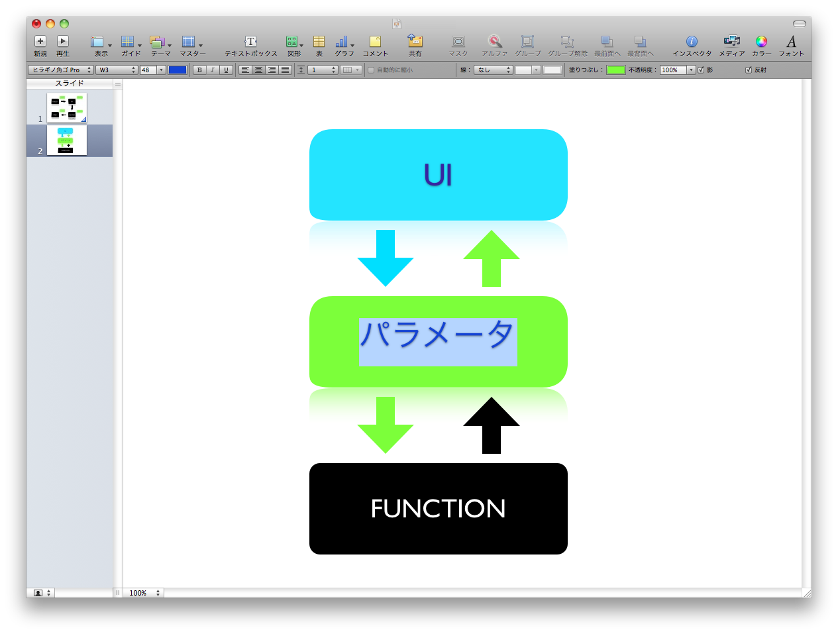838x634 pixels.
Task: Toggle bold formatting with B button
Action: pyautogui.click(x=199, y=70)
